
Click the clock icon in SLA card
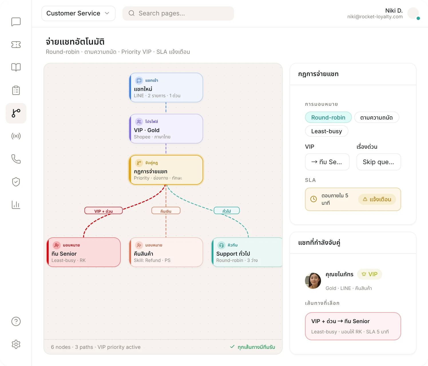click(x=314, y=199)
